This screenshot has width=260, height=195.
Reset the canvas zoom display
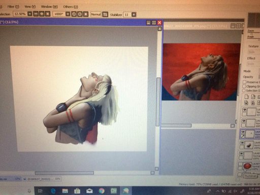click(x=48, y=14)
